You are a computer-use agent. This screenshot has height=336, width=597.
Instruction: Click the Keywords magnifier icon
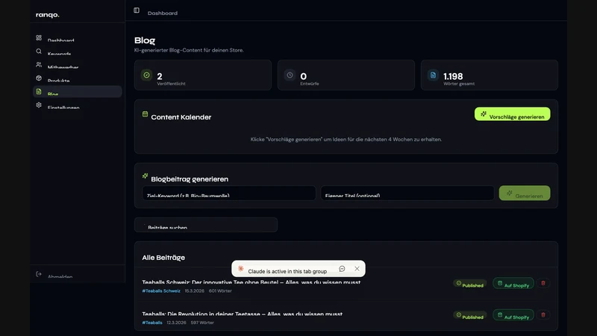click(x=39, y=51)
